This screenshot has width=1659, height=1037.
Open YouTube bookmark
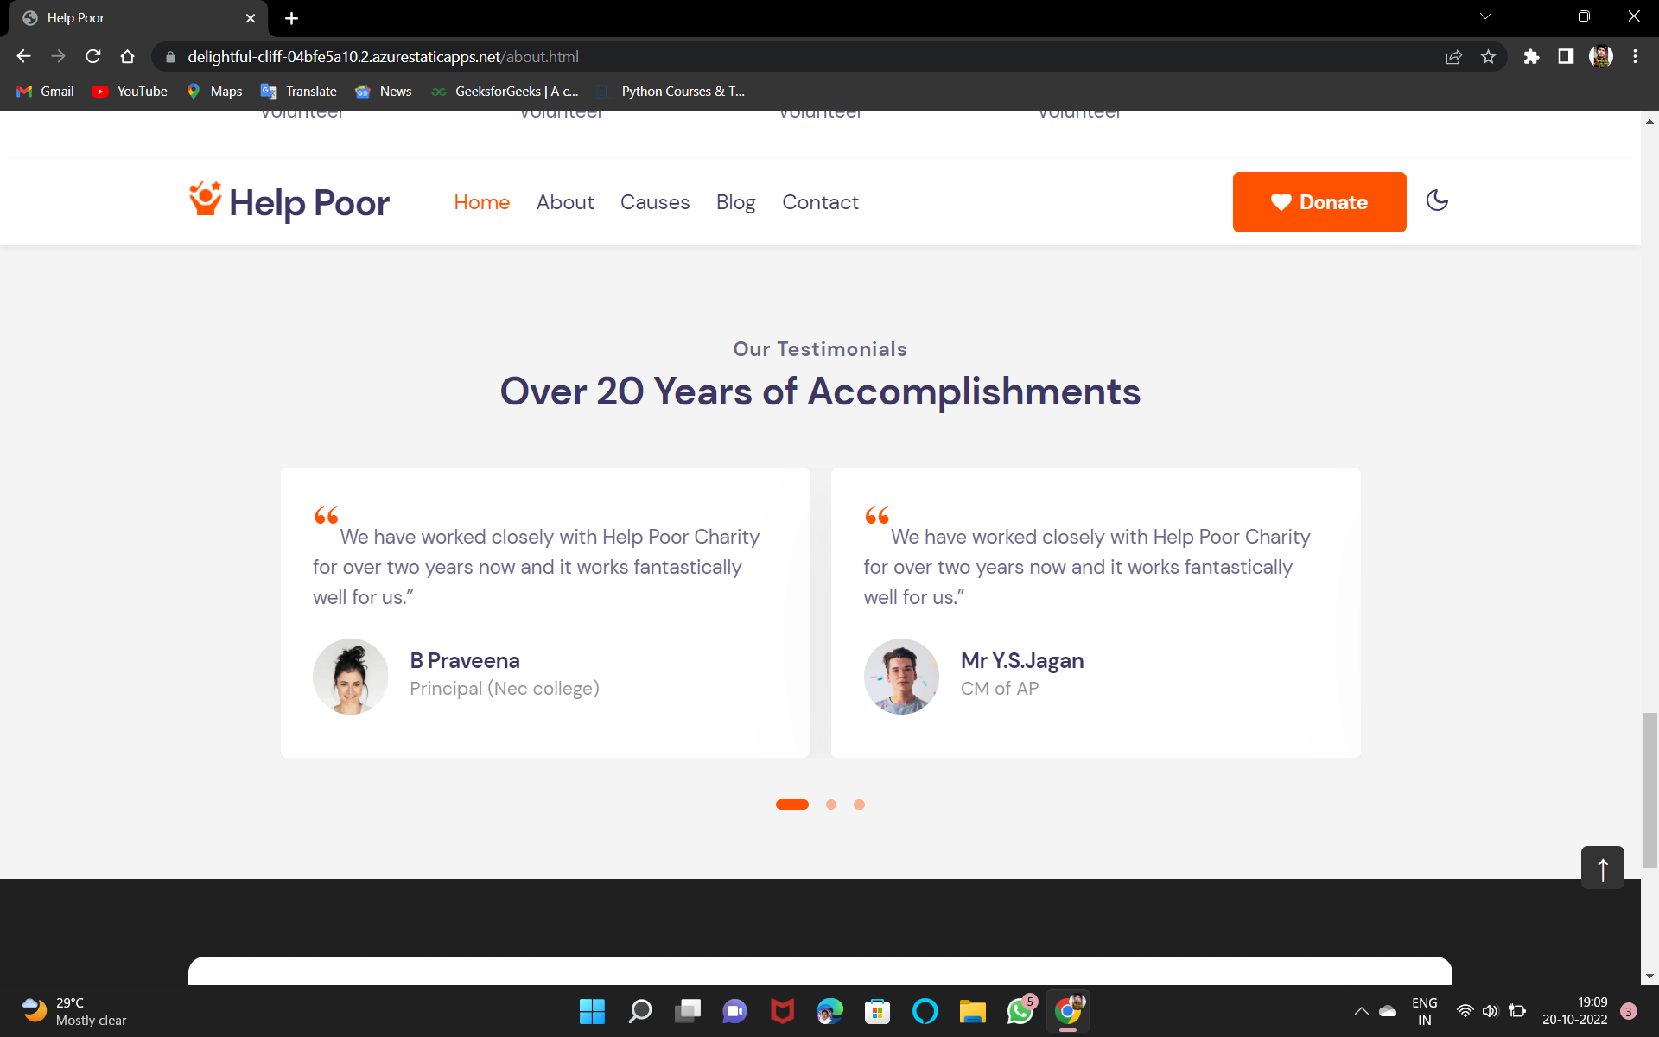coord(128,91)
